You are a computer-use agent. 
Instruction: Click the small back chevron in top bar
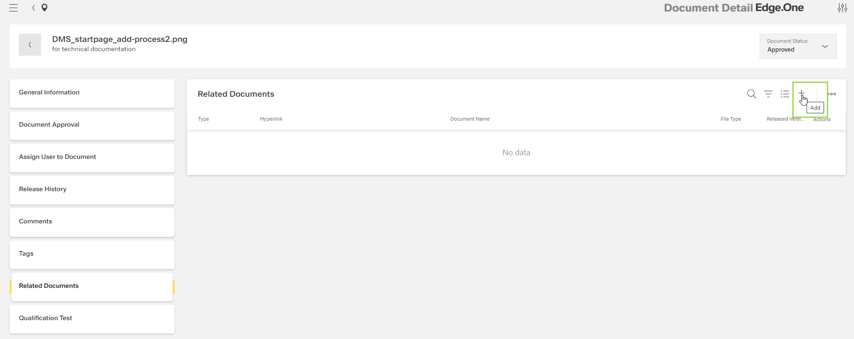pos(34,8)
